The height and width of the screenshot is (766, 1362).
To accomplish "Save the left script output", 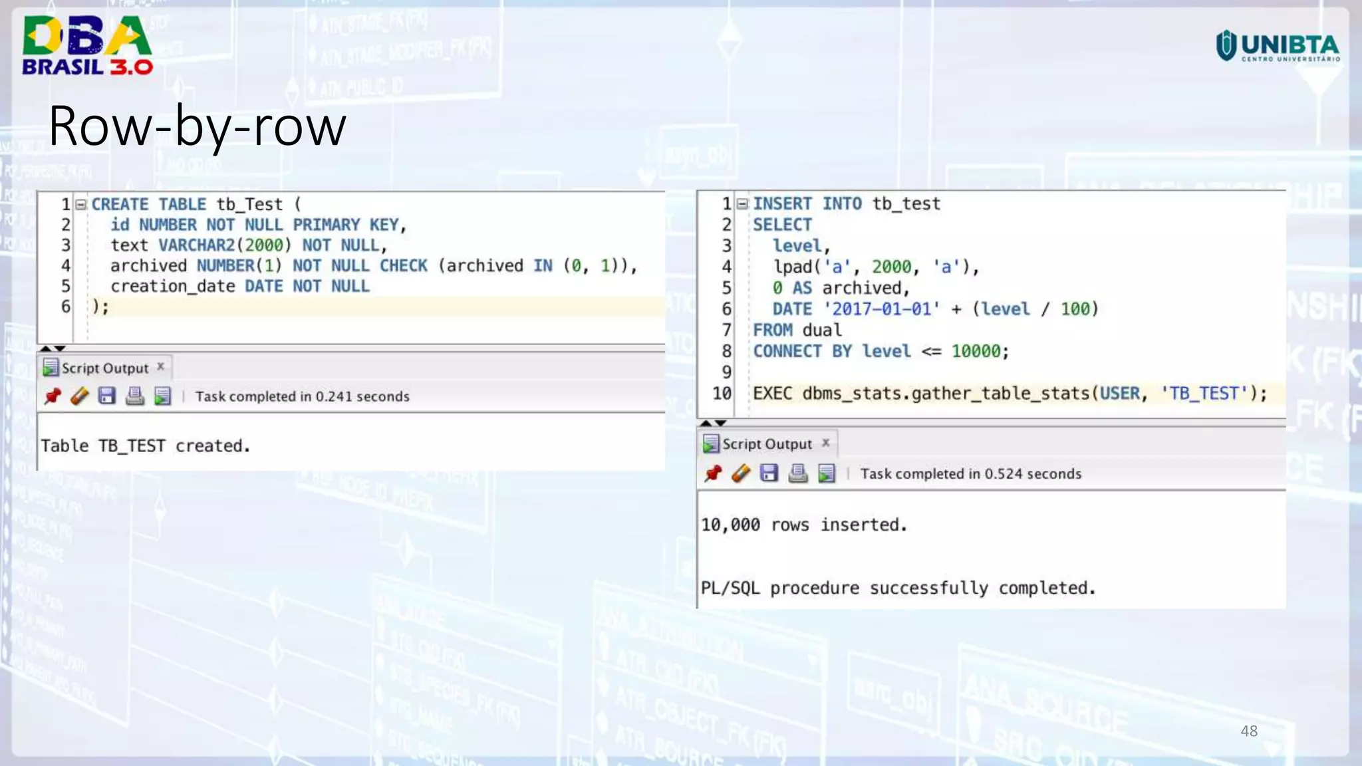I will (x=107, y=396).
